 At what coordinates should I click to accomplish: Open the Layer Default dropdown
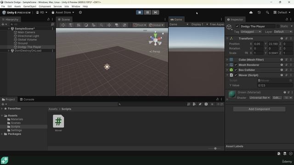click(x=283, y=32)
